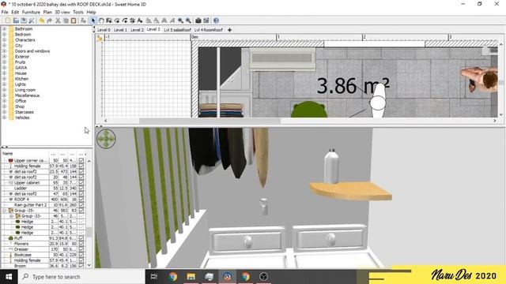Choose the Create polylines tool

click(125, 21)
